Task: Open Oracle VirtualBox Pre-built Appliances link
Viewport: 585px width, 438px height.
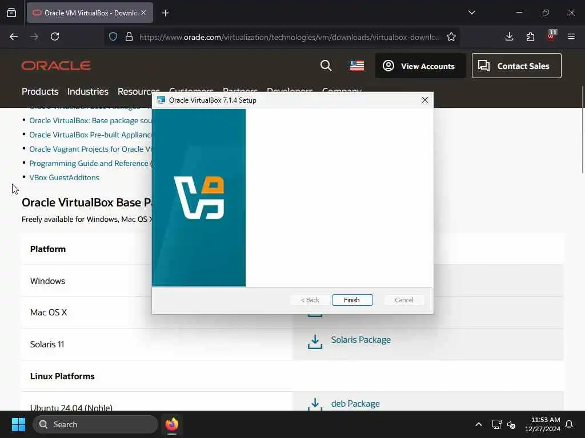Action: coord(90,135)
